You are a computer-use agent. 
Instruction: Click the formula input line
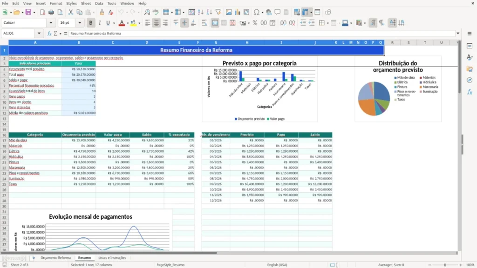[262, 33]
